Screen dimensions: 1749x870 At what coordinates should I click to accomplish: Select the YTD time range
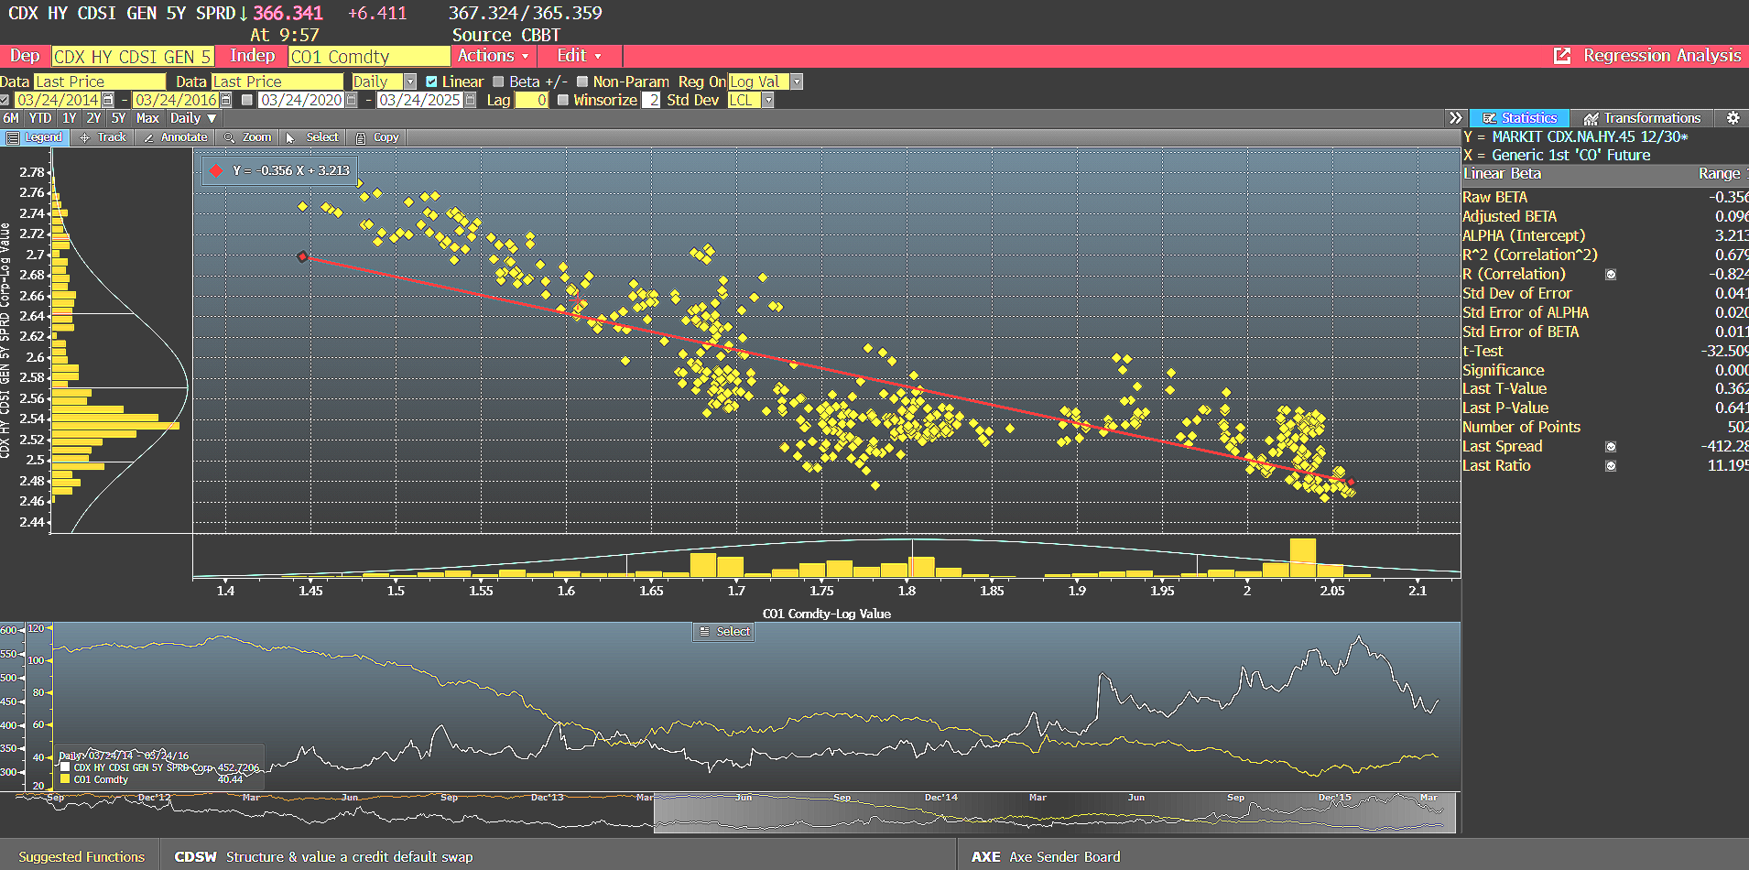coord(40,118)
